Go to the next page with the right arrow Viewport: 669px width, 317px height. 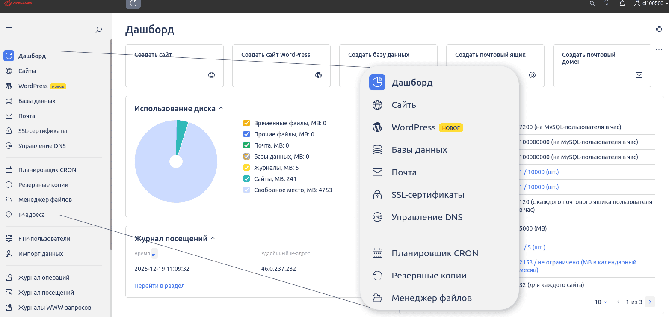(x=650, y=302)
